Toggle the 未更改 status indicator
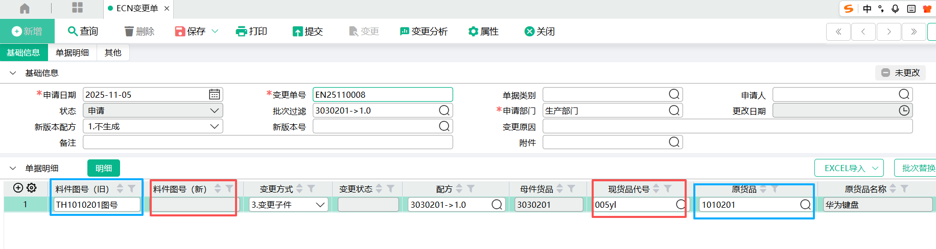This screenshot has width=936, height=249. [x=900, y=73]
